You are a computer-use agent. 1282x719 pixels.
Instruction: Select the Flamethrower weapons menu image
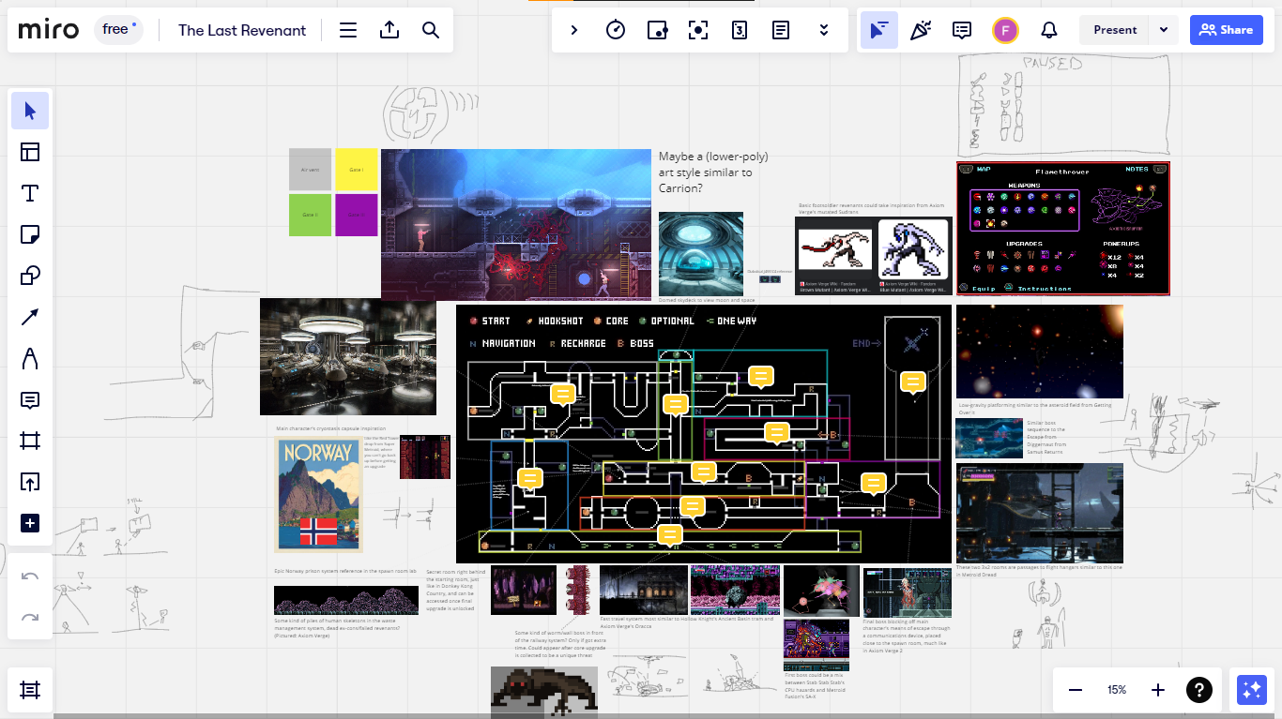tap(1063, 228)
